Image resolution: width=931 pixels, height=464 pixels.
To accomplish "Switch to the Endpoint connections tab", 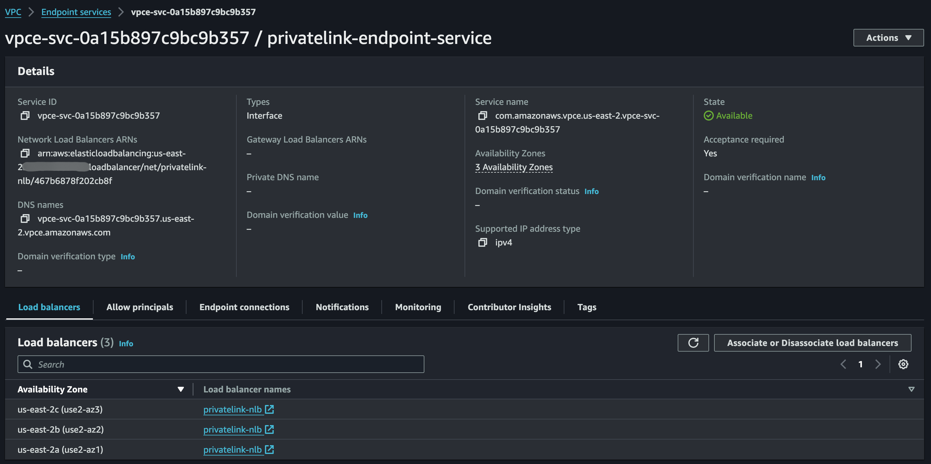I will 244,307.
